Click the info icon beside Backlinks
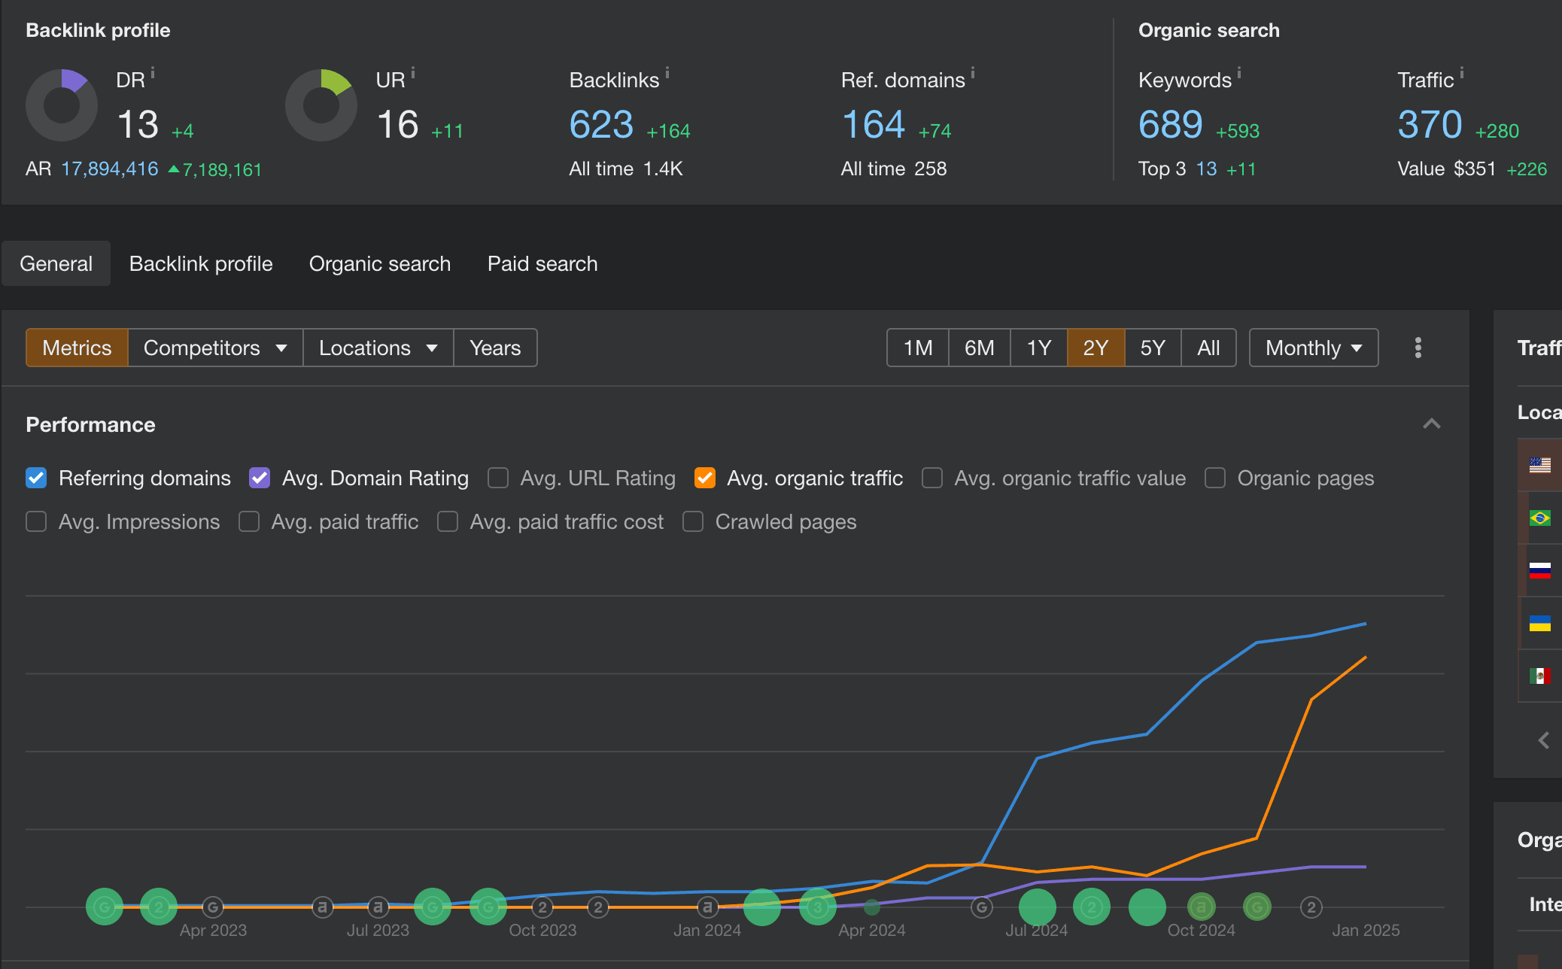The width and height of the screenshot is (1562, 969). (667, 73)
